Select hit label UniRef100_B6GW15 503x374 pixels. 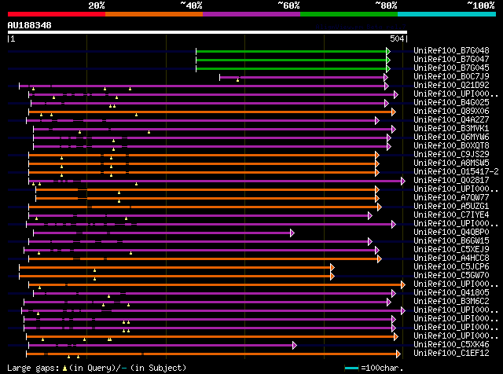coord(451,241)
